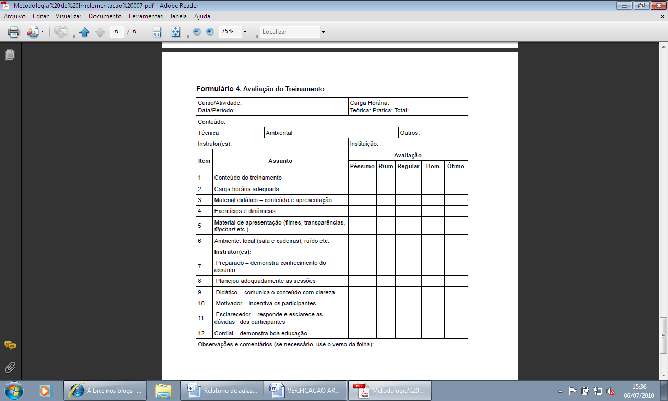
Task: Click the scrollbar up arrow at top
Action: (x=664, y=46)
